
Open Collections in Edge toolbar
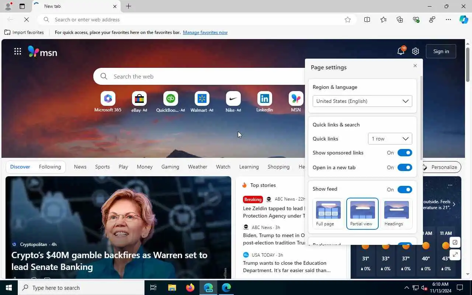(x=400, y=20)
